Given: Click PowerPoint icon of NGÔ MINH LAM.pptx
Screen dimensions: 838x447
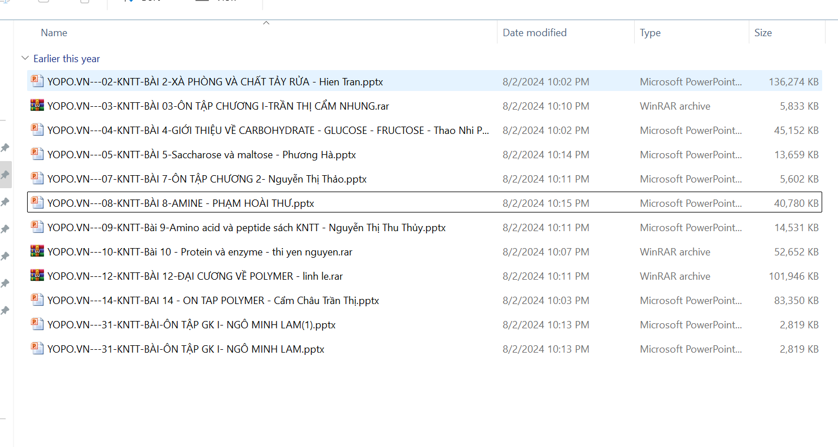Looking at the screenshot, I should [x=37, y=349].
